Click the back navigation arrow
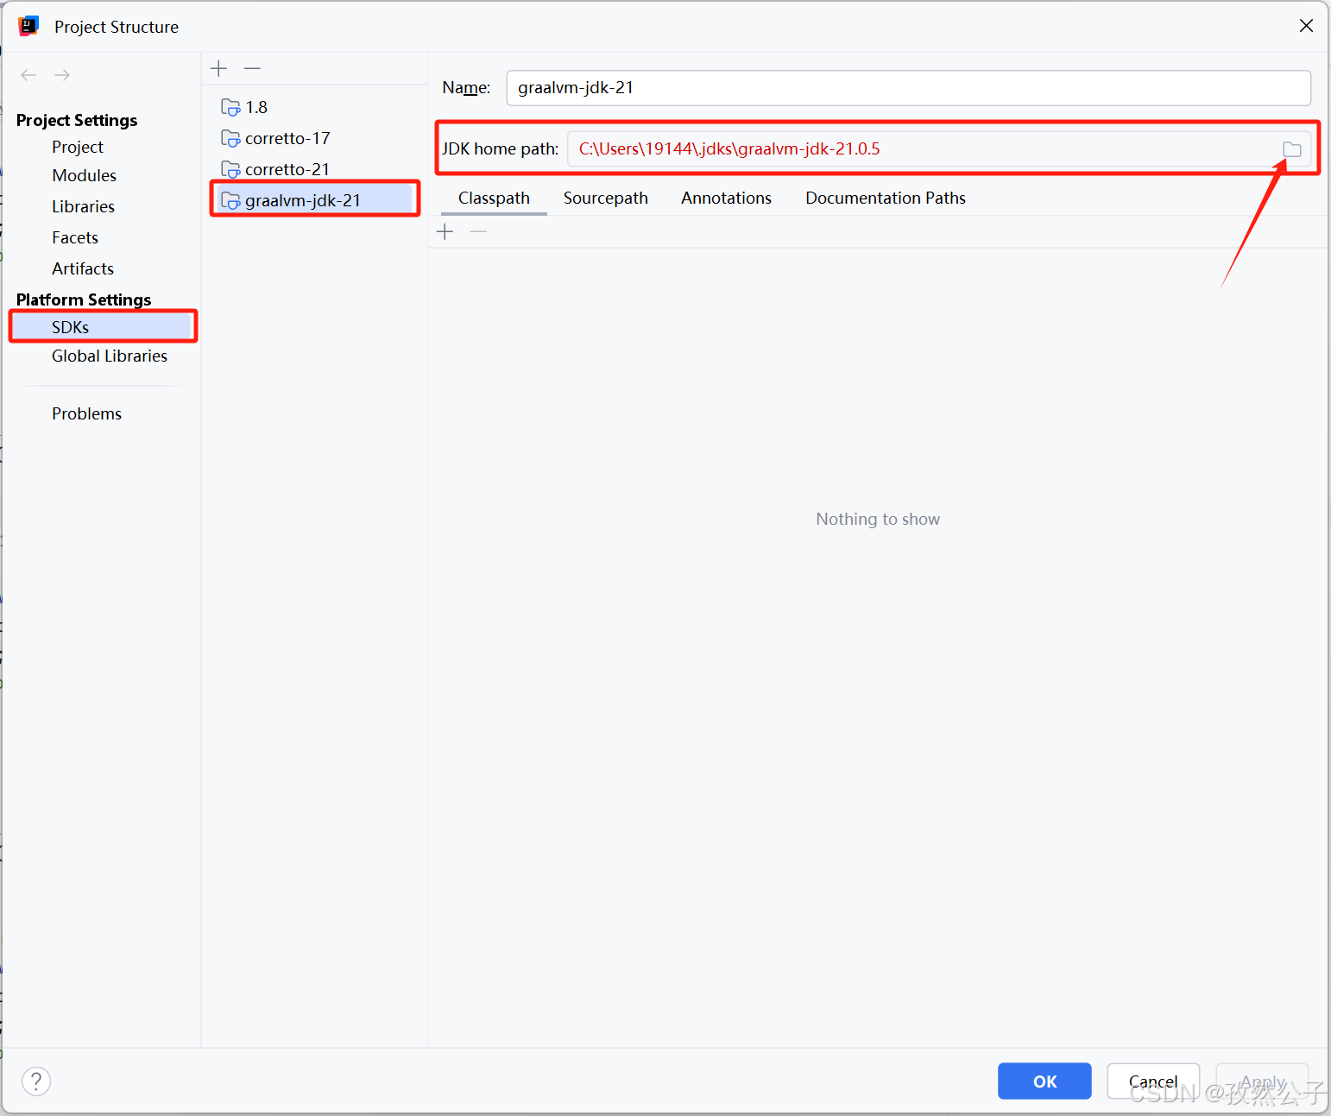The image size is (1331, 1116). tap(28, 75)
